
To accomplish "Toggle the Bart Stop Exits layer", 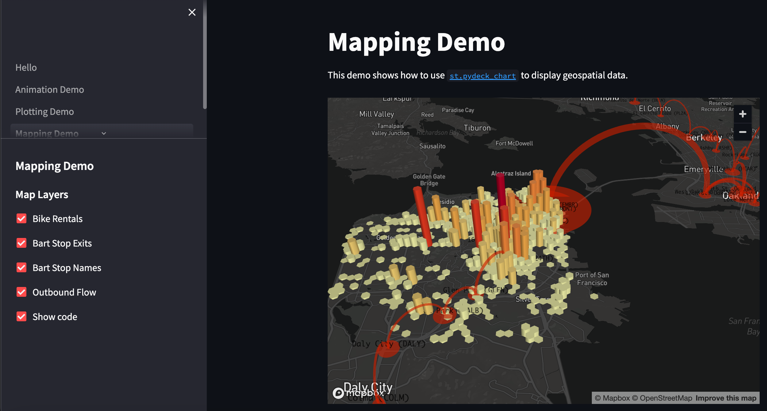I will [21, 243].
